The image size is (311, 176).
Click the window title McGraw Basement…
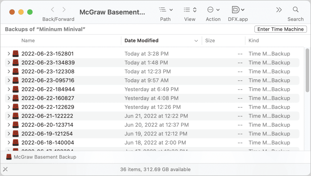[x=112, y=12]
